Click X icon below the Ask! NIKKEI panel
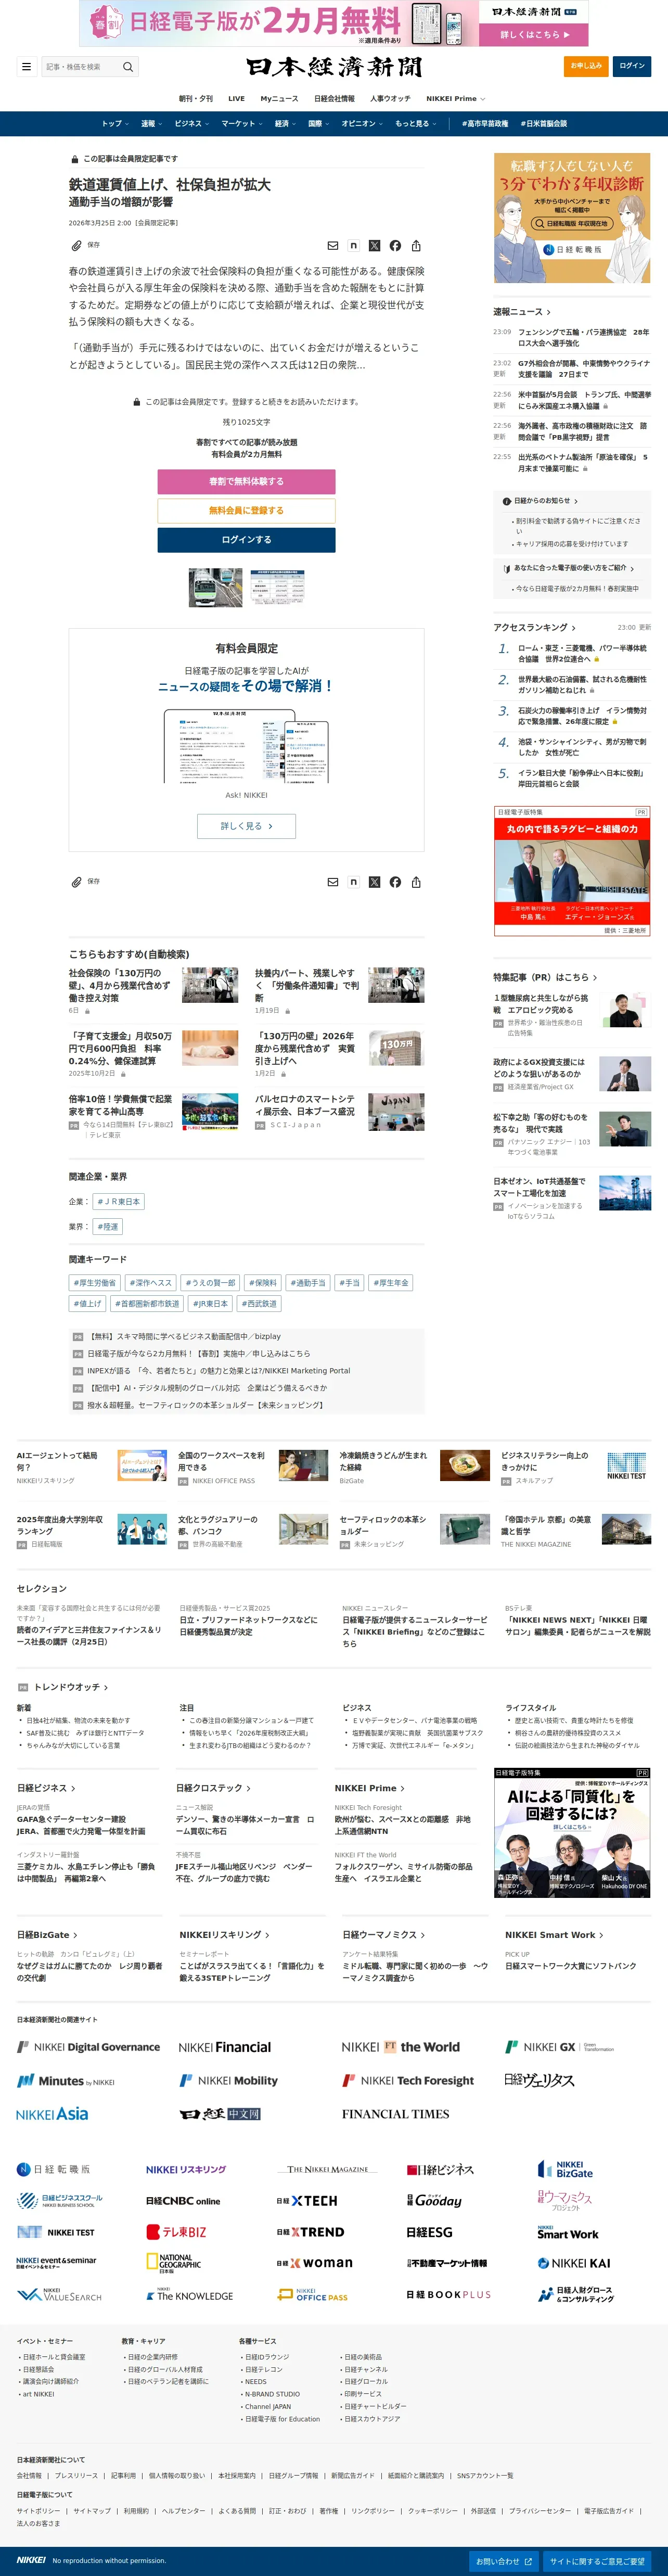The width and height of the screenshot is (668, 2576). pyautogui.click(x=374, y=882)
